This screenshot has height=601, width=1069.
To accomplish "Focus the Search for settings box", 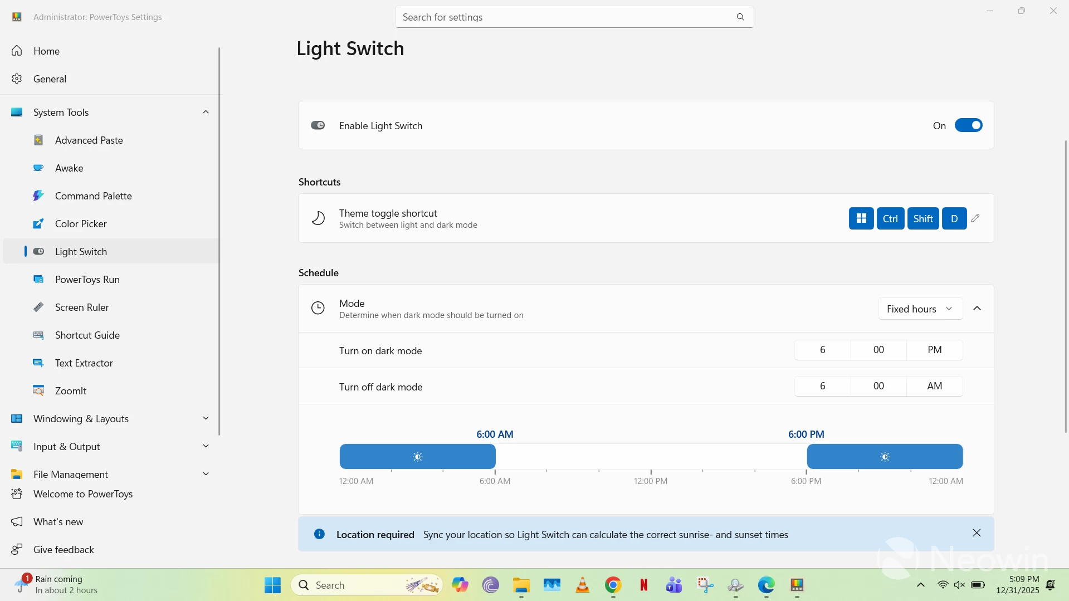I will click(x=574, y=17).
